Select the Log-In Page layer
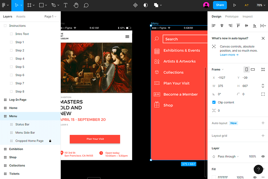 pyautogui.click(x=30, y=100)
